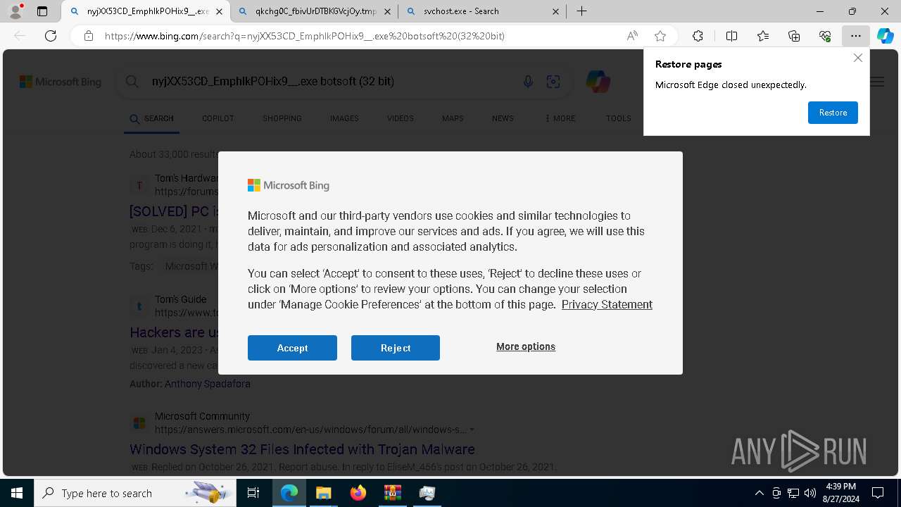Switch to the qkchg0C_fbivUrDTBKGVcjOy.tmp tab
Screen dimensions: 901x507
[x=316, y=11]
